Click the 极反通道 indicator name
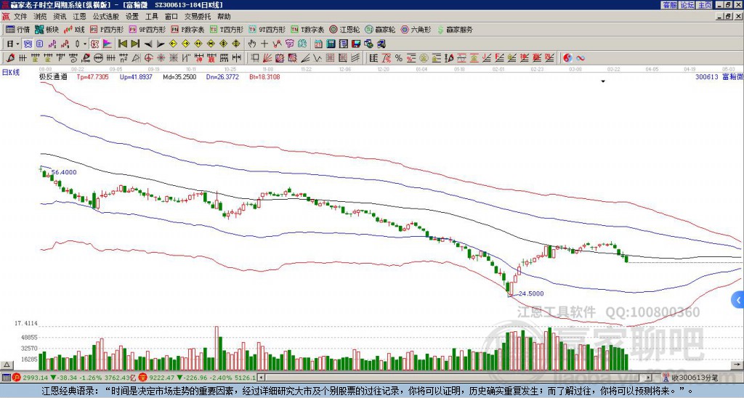The width and height of the screenshot is (744, 398). click(x=53, y=76)
